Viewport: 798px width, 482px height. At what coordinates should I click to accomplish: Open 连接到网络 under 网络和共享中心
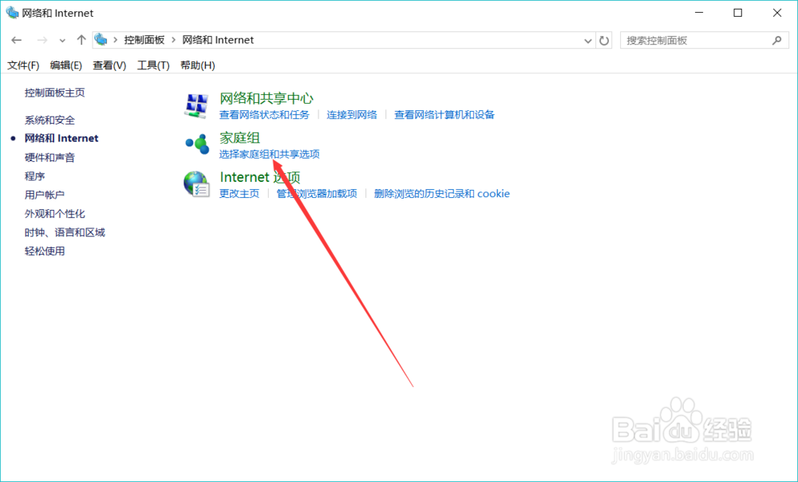coord(353,114)
